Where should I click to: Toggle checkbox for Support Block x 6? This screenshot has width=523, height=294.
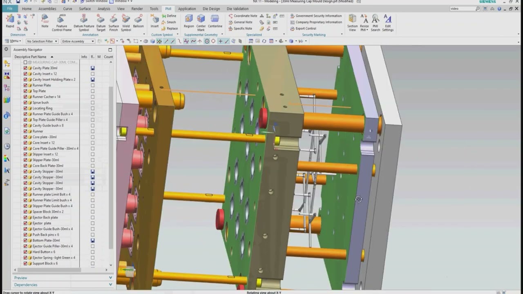(25, 263)
